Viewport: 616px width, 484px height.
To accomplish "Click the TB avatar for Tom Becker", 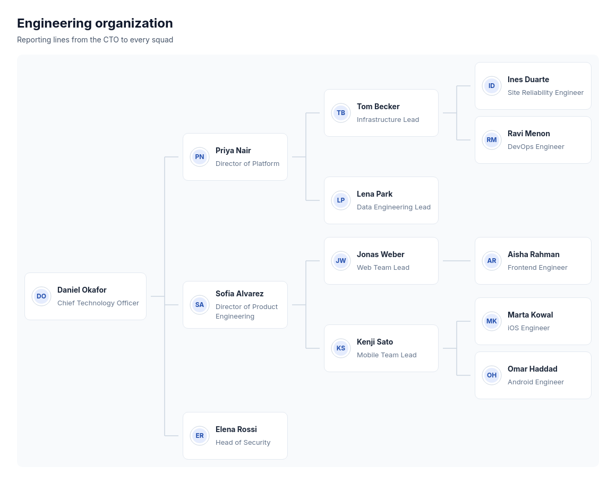I will point(340,113).
